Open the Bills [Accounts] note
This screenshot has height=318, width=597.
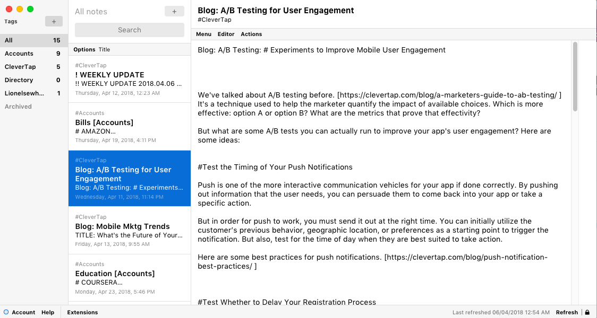130,127
